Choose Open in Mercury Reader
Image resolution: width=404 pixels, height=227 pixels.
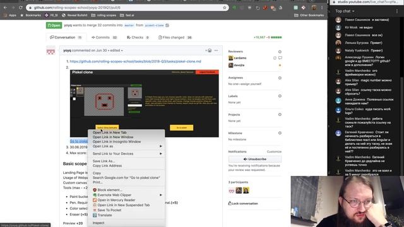point(126,200)
